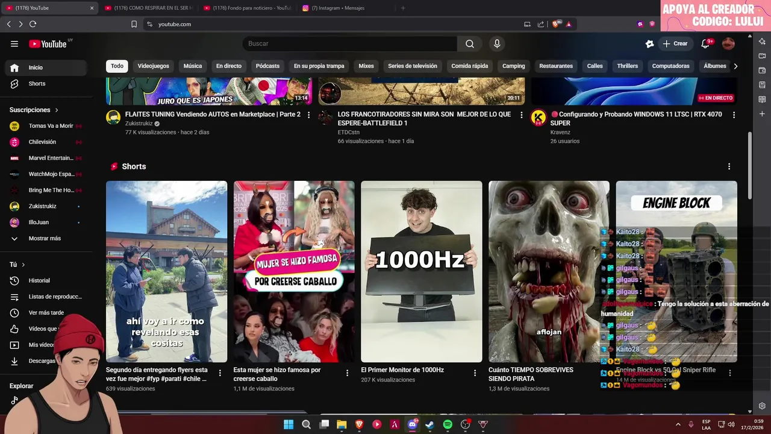
Task: Open volume control in system tray
Action: pos(731,424)
